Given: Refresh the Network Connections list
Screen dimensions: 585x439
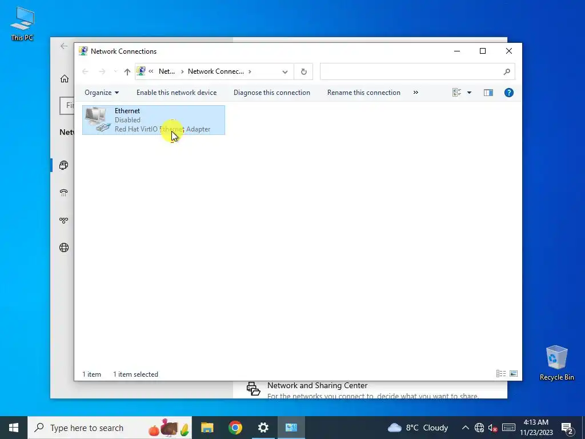Looking at the screenshot, I should tap(304, 71).
